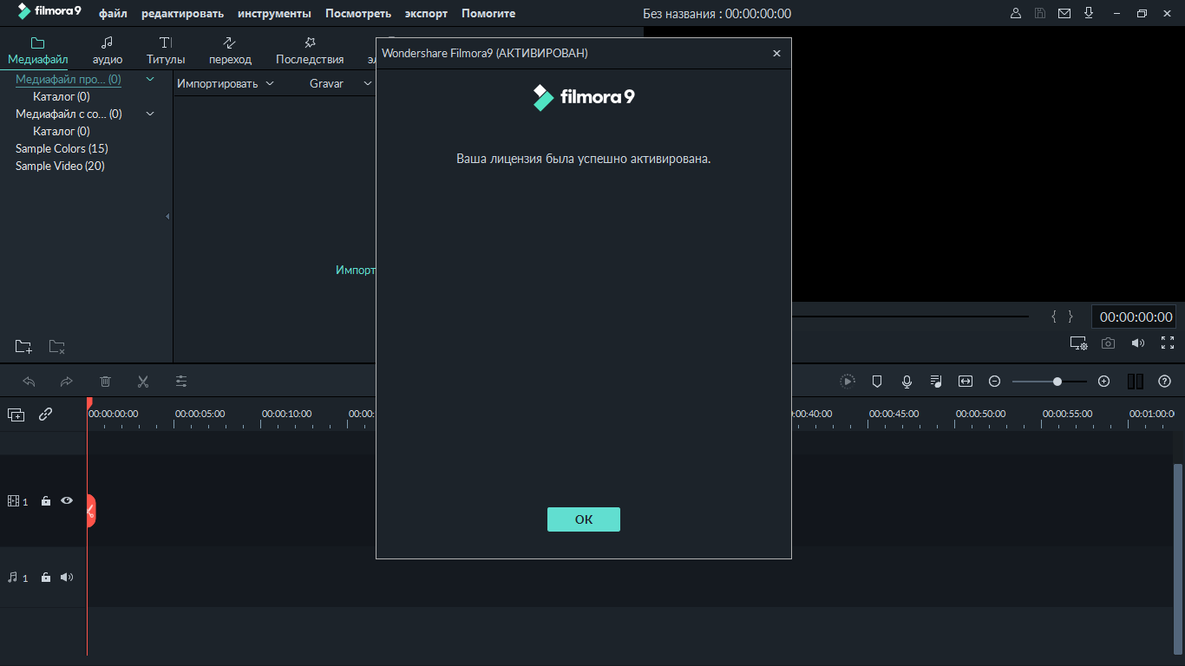Click the timeline zoom out minus icon
This screenshot has height=666, width=1185.
point(995,381)
